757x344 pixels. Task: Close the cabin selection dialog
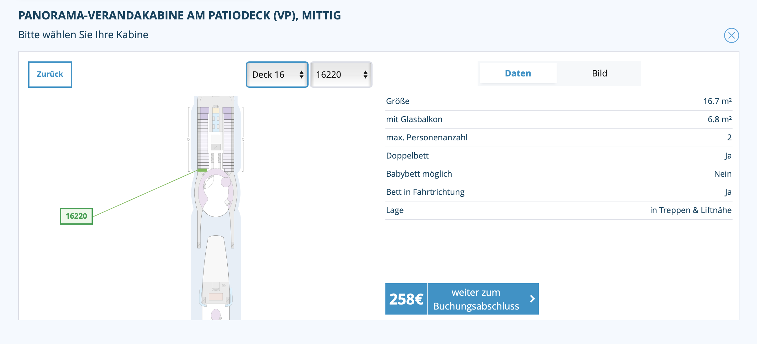[731, 35]
